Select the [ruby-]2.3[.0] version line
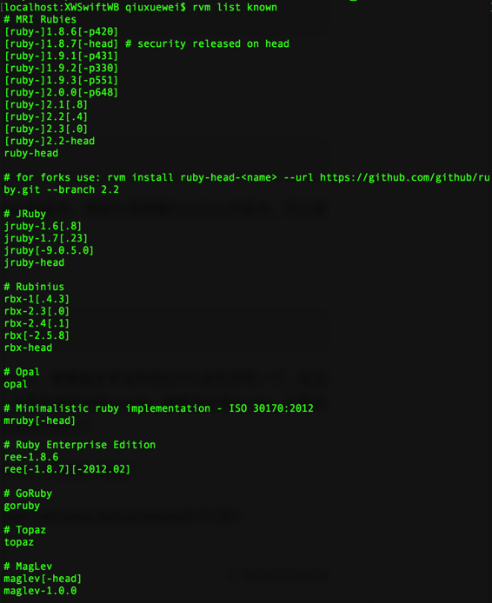Viewport: 492px width, 603px height. 46,129
